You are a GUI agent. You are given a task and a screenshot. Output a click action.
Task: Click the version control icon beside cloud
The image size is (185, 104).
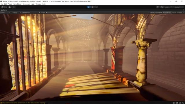point(14,7)
